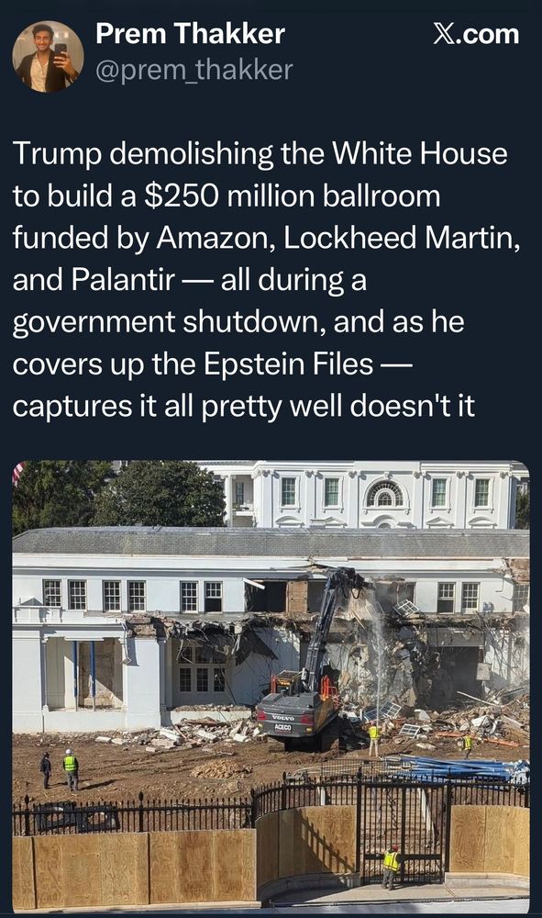
Task: Click the arched window on upper building
Action: pos(384,495)
